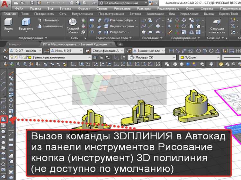The height and width of the screenshot is (180, 241).
Task: Expand the Сечение ribbon panel
Action: 215,38
